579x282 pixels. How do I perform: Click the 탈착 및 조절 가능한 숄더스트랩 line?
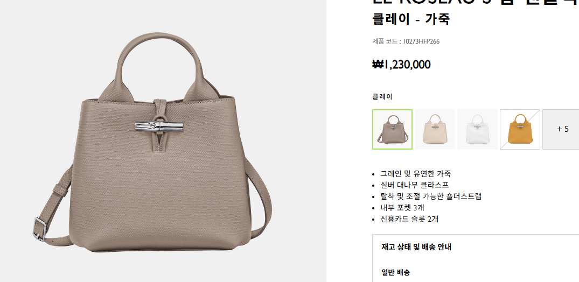tap(431, 196)
